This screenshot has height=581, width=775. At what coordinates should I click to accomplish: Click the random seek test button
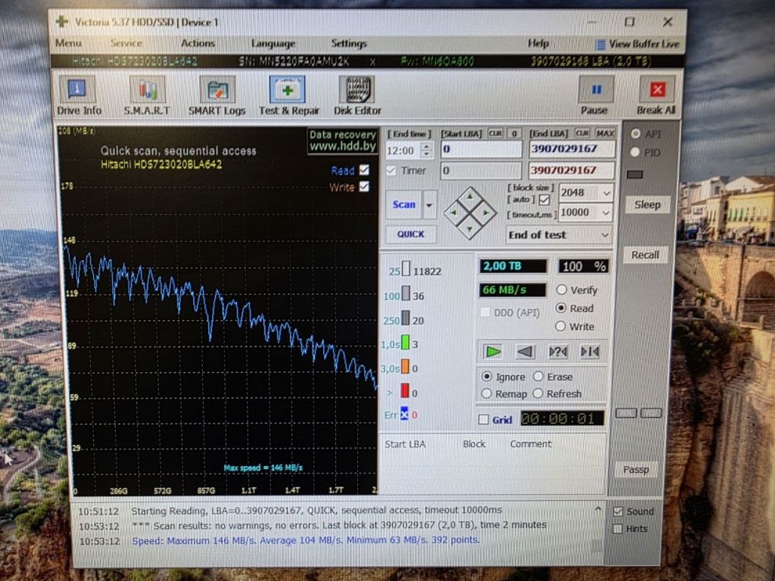pos(557,351)
